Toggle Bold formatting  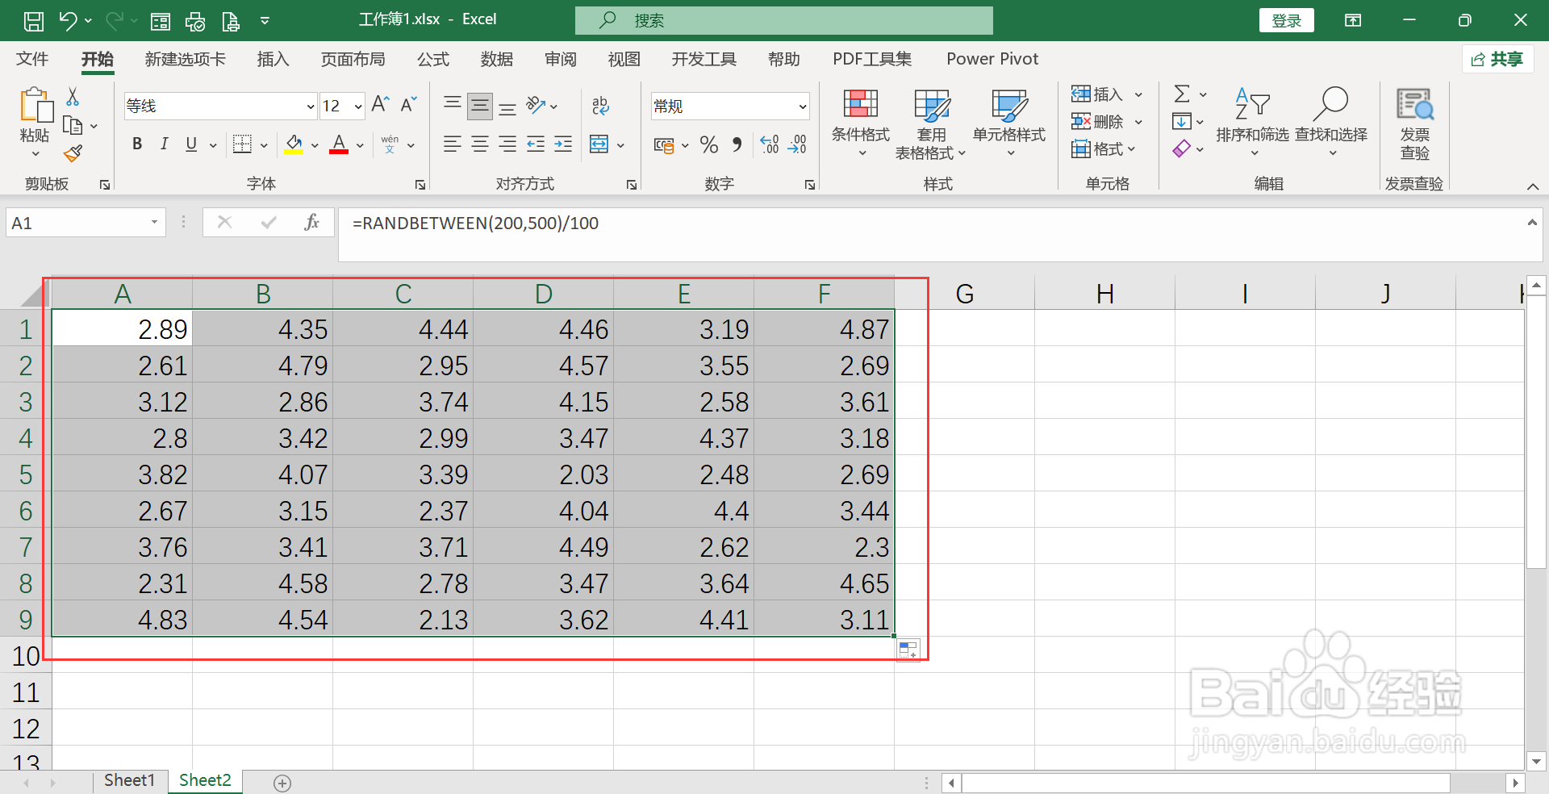click(137, 144)
